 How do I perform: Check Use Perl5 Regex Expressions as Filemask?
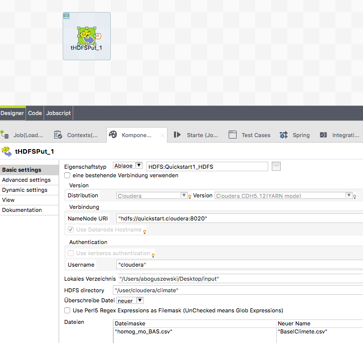pos(68,310)
